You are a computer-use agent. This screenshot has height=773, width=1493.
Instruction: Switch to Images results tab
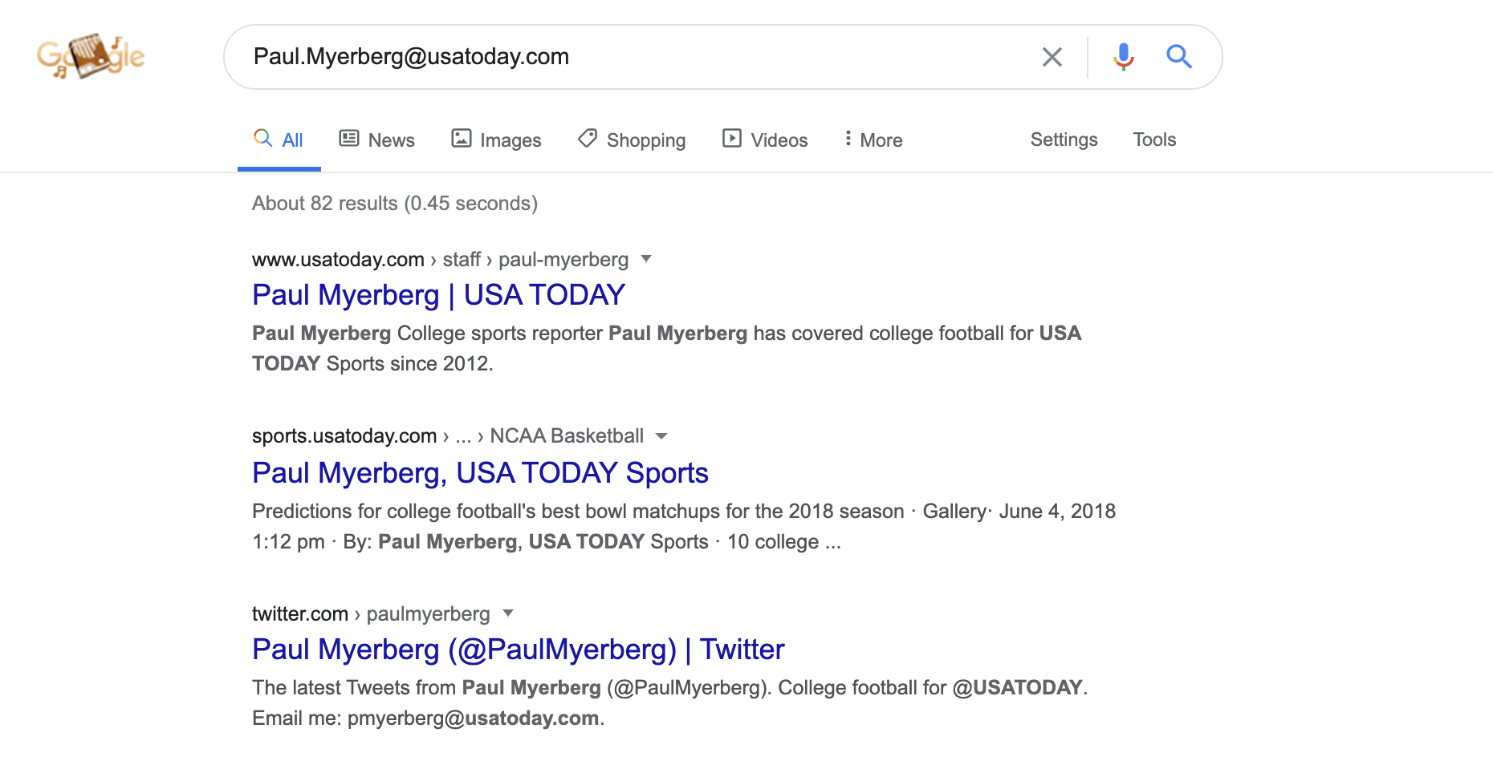pos(496,140)
